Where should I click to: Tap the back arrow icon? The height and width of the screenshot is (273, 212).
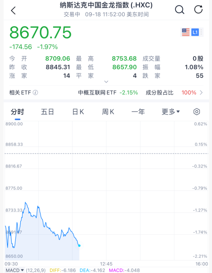(x=13, y=10)
